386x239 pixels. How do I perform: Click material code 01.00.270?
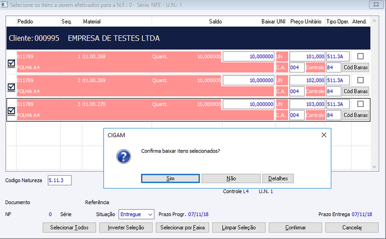94,104
